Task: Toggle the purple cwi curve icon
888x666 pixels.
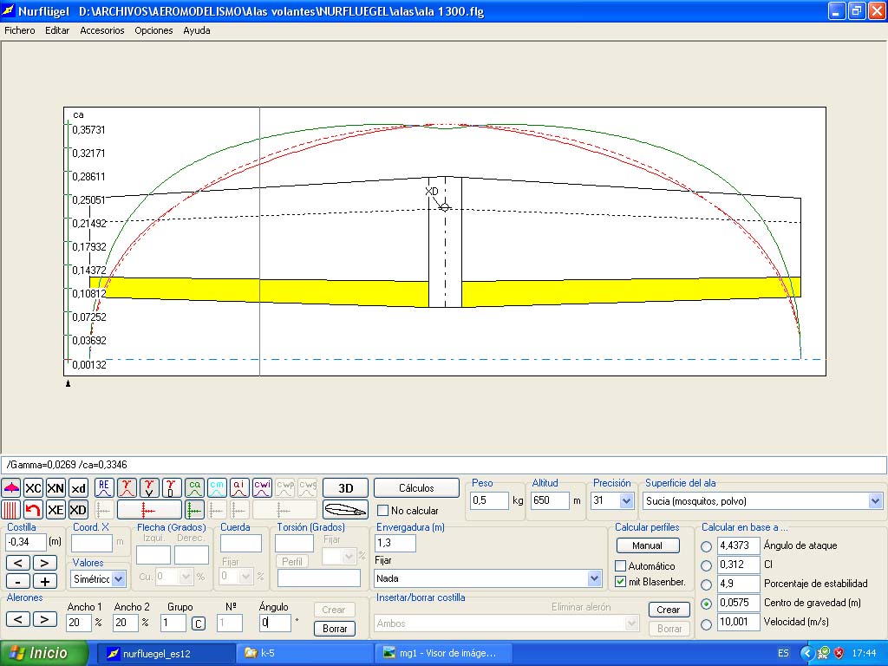Action: [262, 488]
